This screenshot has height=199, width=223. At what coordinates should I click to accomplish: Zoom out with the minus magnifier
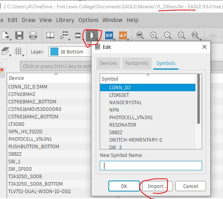click(167, 35)
